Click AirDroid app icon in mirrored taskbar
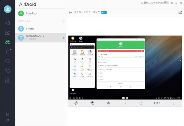Viewport: 184px width, 126px height. (123, 98)
